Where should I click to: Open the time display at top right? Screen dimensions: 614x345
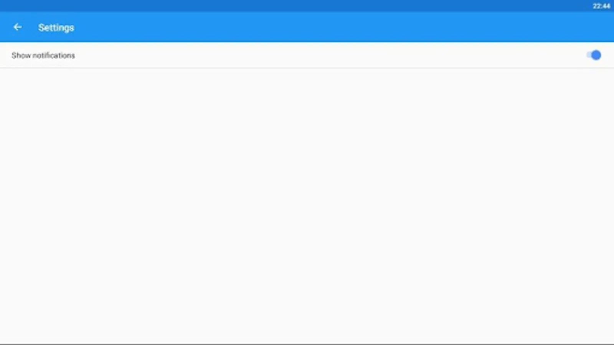pos(601,6)
